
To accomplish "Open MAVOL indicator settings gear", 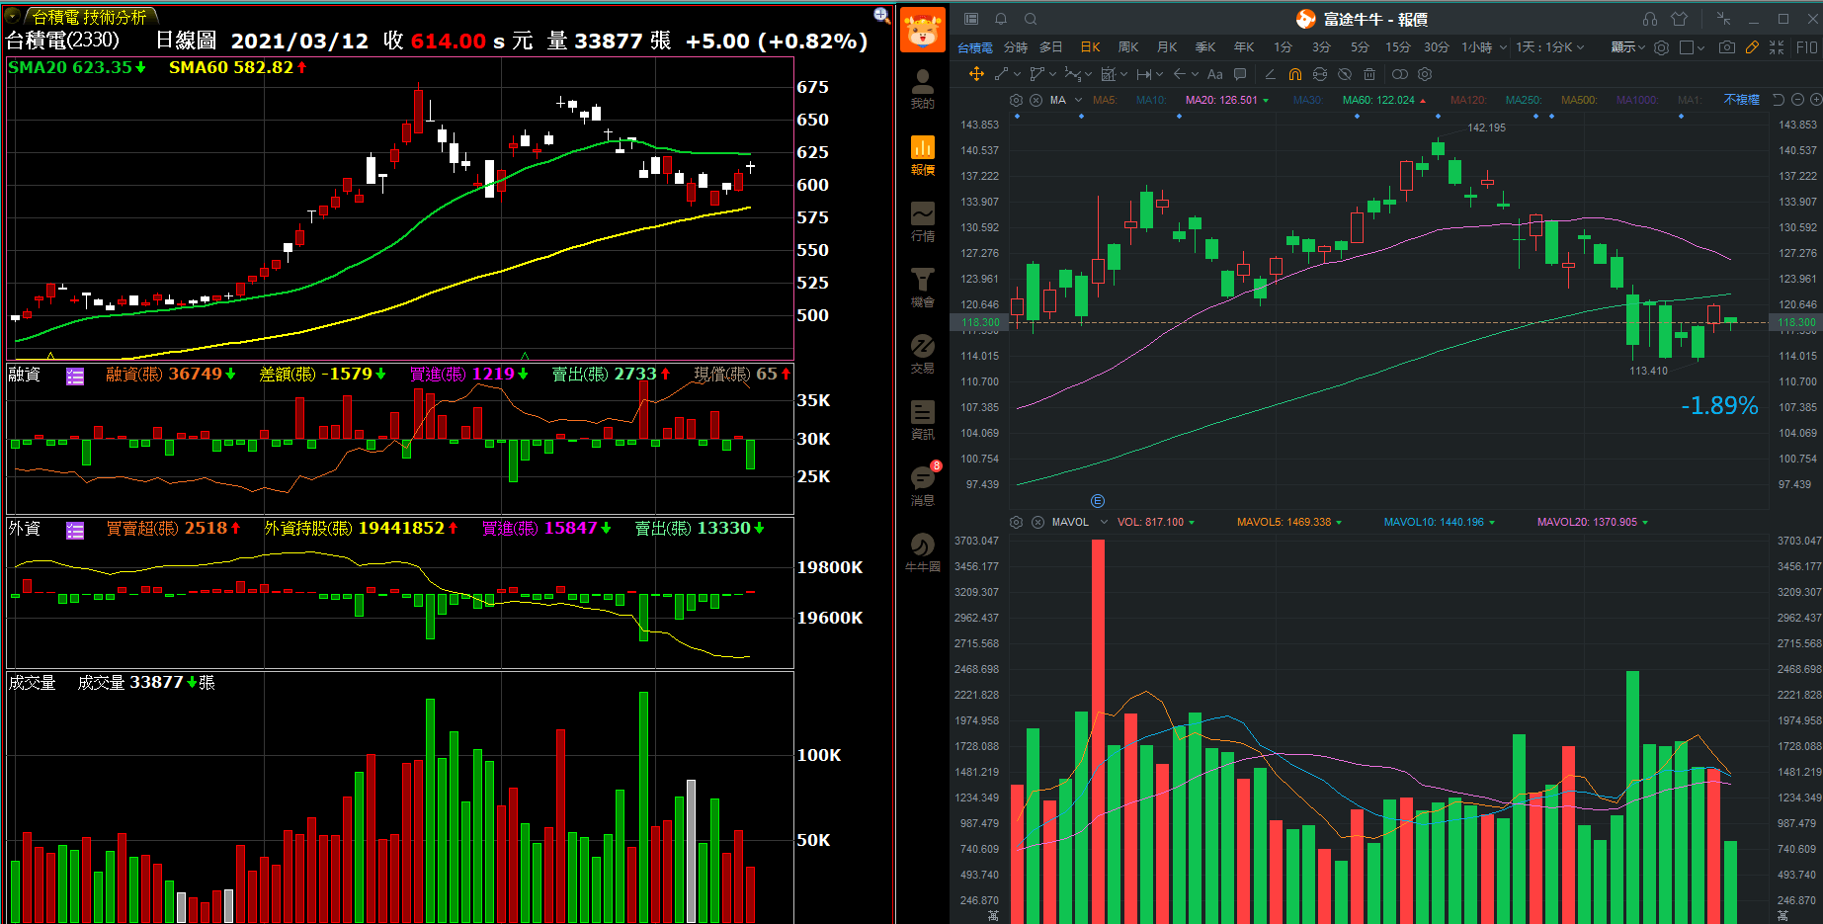I will click(x=1016, y=522).
